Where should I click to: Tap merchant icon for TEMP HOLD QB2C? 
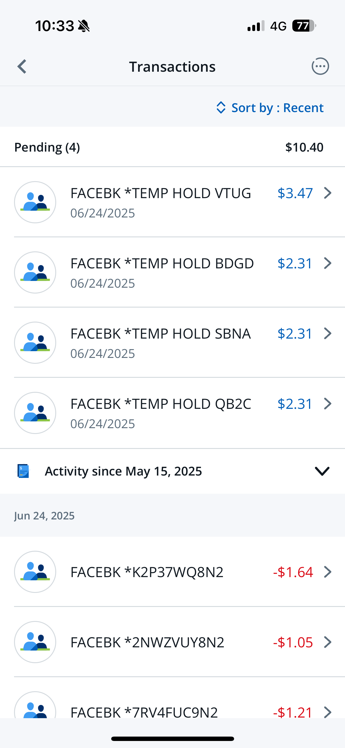click(x=35, y=413)
